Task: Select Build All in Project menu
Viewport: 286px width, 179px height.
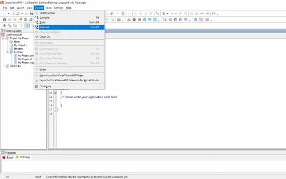Action: pyautogui.click(x=69, y=27)
